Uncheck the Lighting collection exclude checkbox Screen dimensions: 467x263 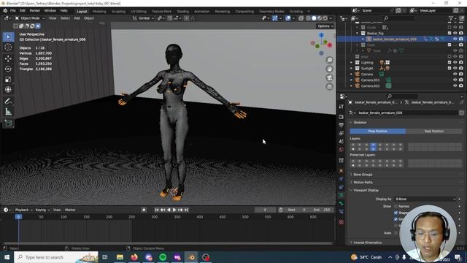coord(449,63)
